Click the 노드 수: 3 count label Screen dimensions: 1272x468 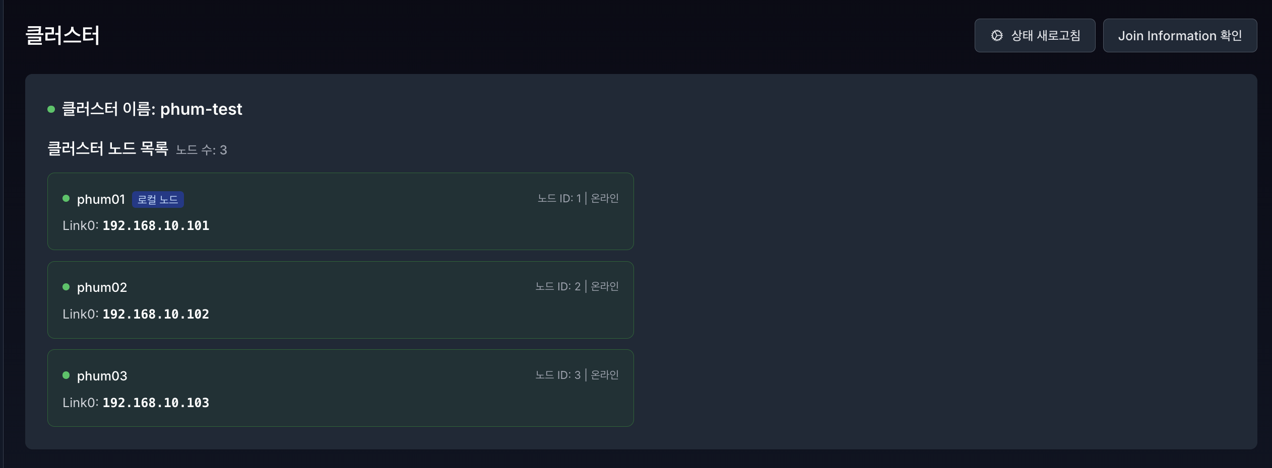[201, 150]
